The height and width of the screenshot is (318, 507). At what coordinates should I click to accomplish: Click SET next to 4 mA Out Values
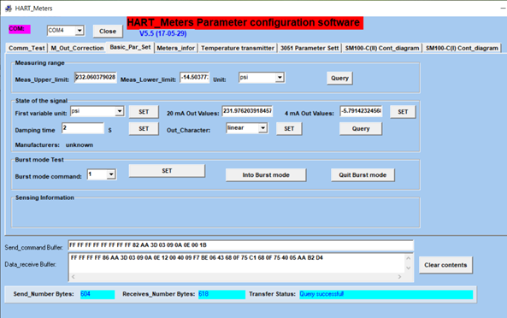point(403,112)
